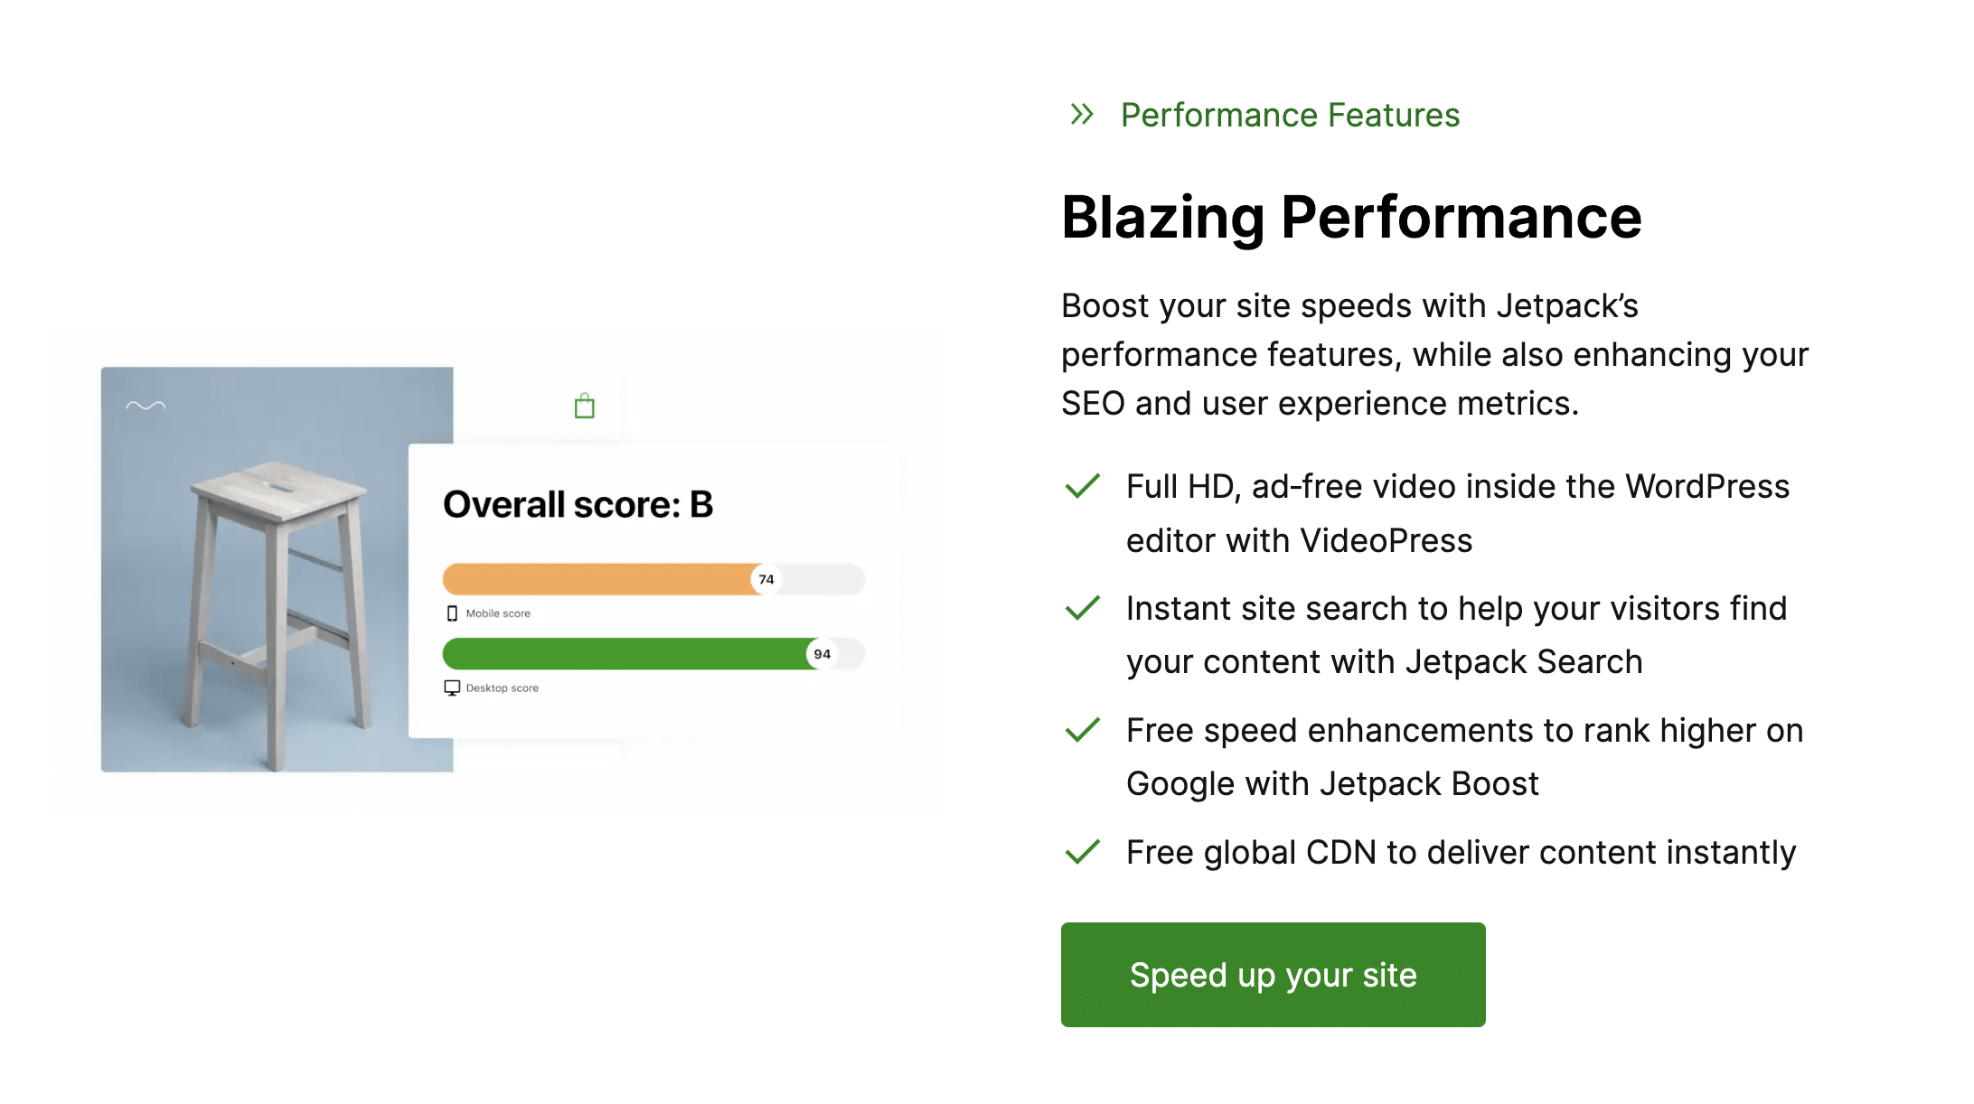Click the green shopping bag icon

click(585, 407)
